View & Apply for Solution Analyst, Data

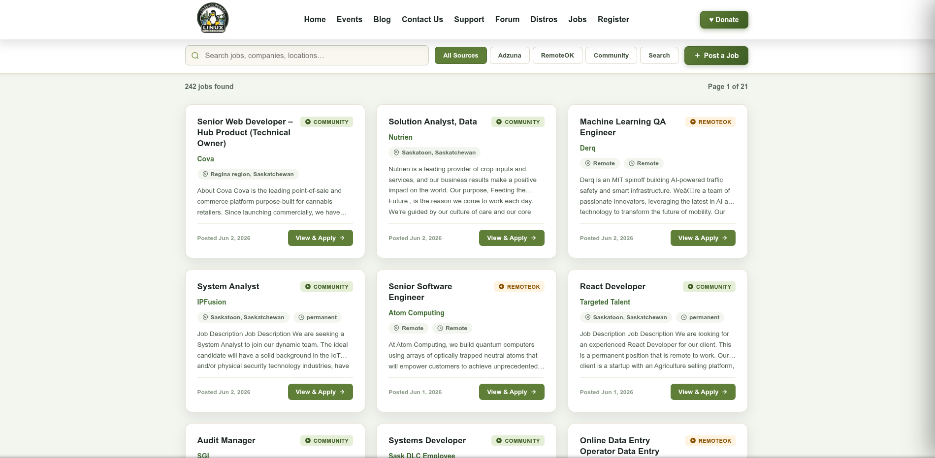(x=512, y=238)
